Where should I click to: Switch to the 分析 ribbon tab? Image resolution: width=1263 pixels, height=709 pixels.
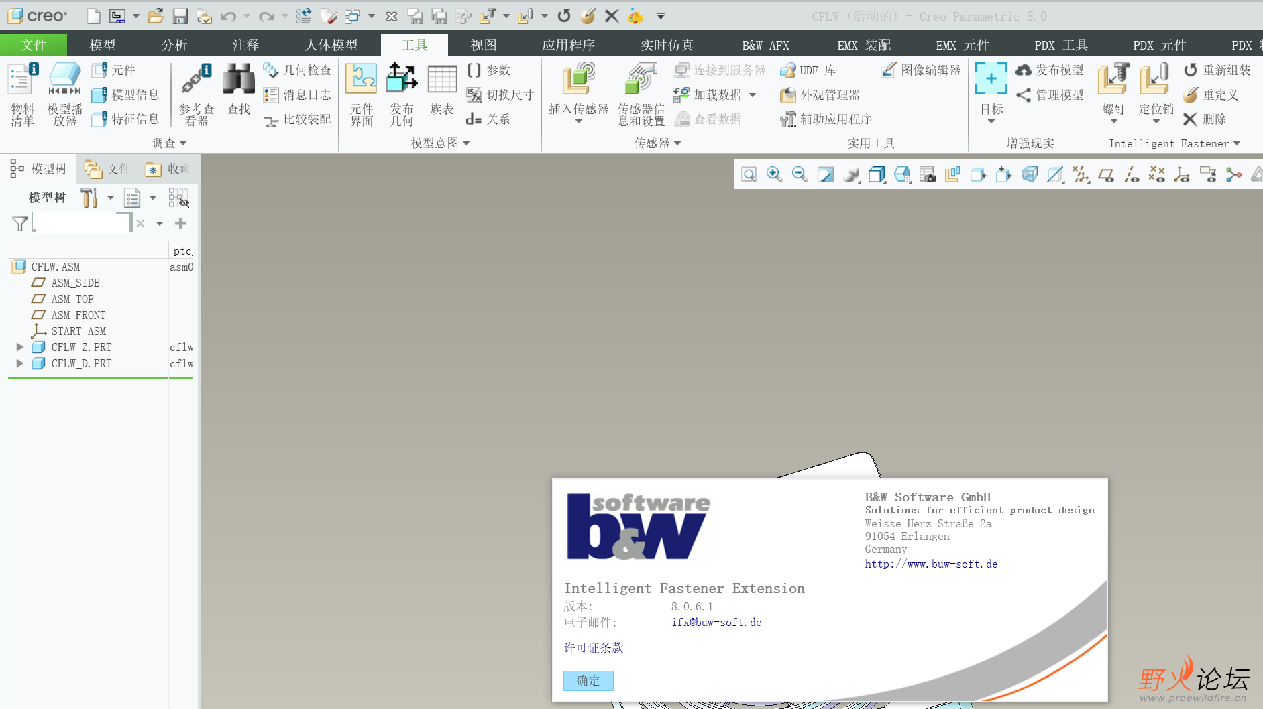[174, 45]
